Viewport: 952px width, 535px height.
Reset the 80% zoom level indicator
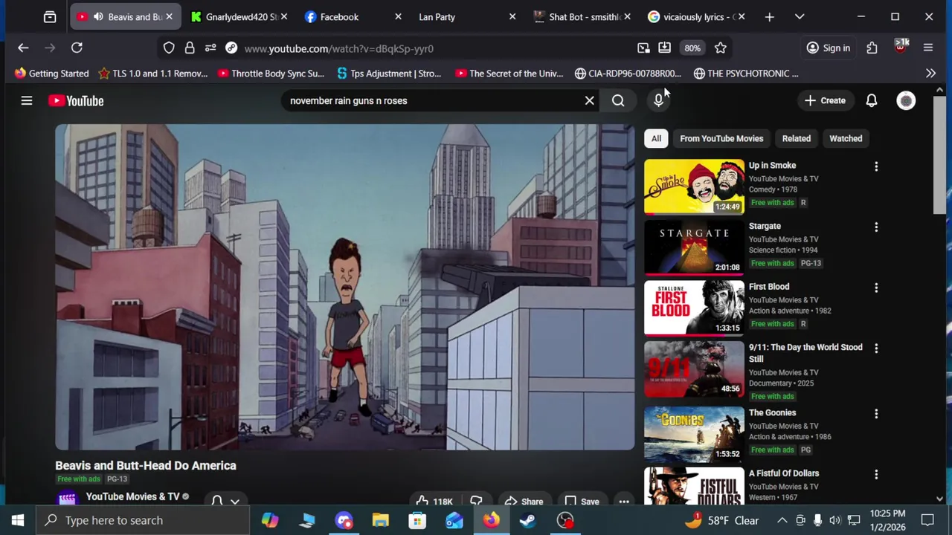pyautogui.click(x=692, y=48)
